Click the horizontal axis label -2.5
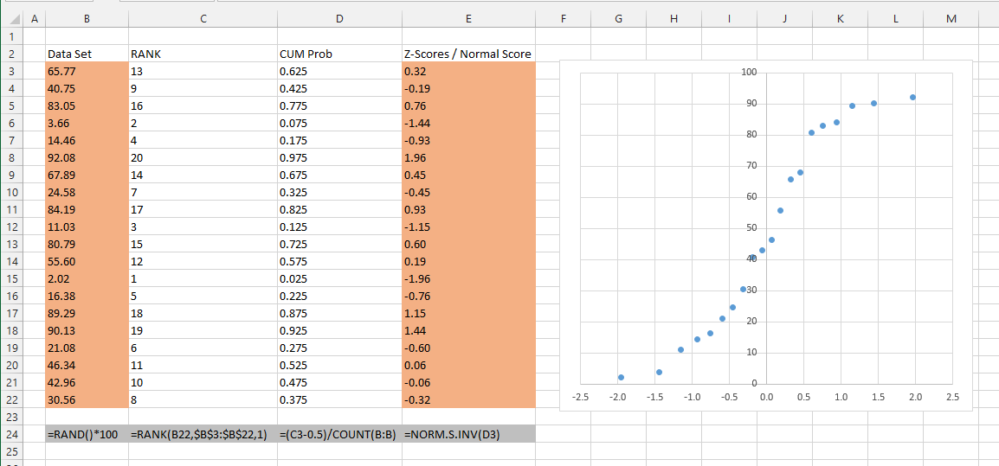The height and width of the screenshot is (466, 999). pyautogui.click(x=580, y=397)
